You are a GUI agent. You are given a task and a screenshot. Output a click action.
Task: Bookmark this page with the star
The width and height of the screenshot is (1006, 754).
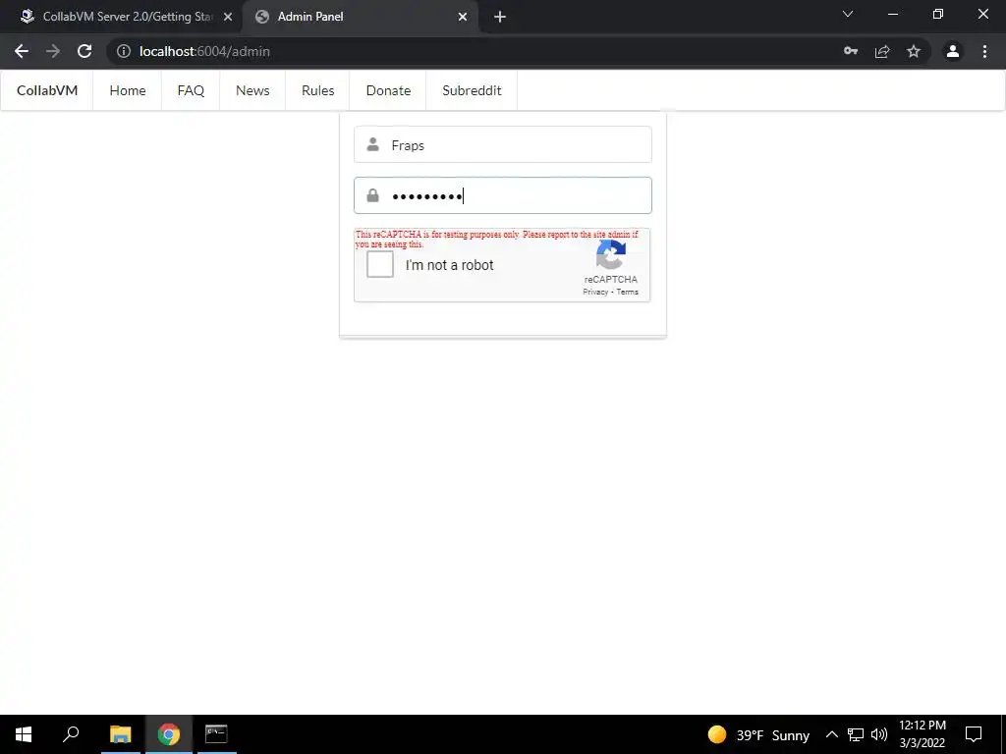pyautogui.click(x=914, y=51)
